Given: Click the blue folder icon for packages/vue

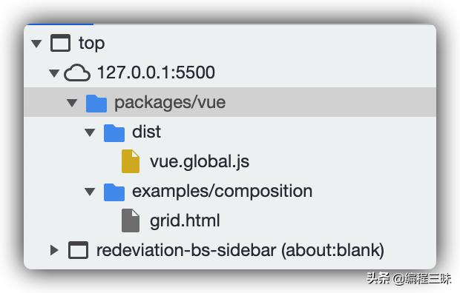Looking at the screenshot, I should (96, 104).
